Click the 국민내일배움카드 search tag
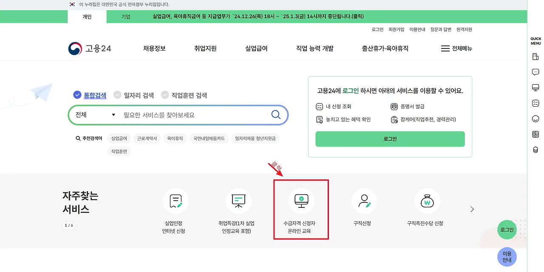544x272 pixels. click(209, 139)
